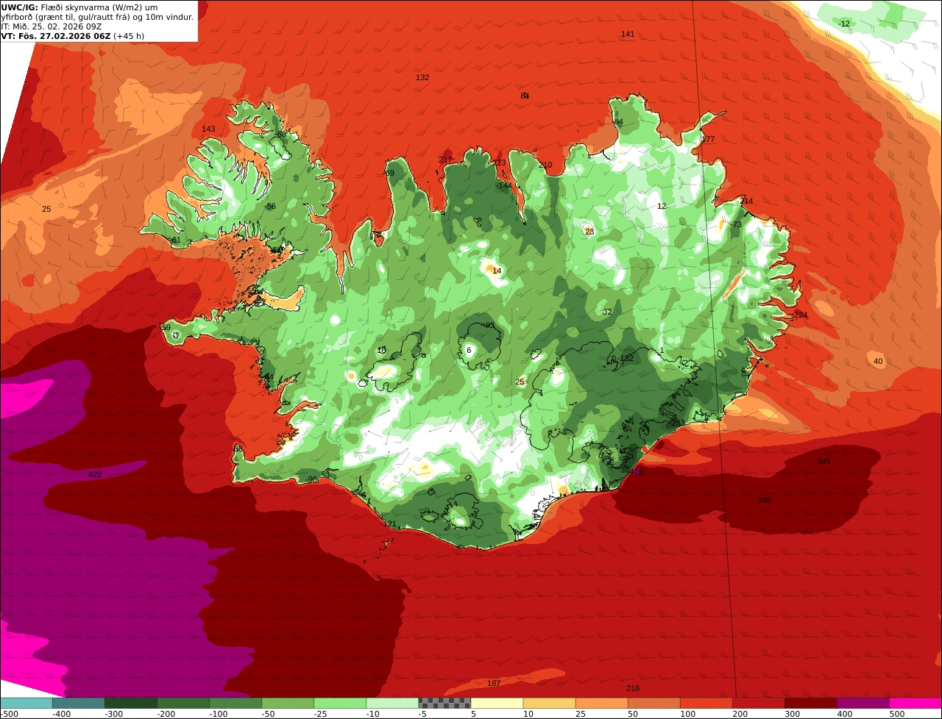This screenshot has height=719, width=942.
Task: Click the map value 422
Action: pos(95,475)
